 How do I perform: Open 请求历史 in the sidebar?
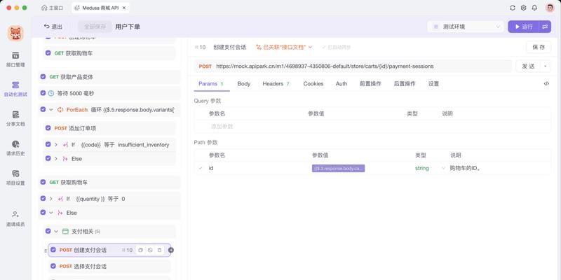coord(15,148)
